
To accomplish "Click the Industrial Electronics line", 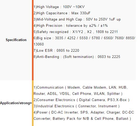I will pos(77,106).
